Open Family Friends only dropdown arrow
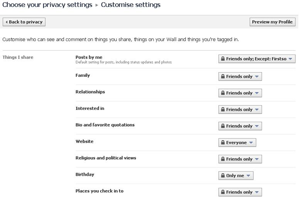The image size is (299, 199). click(x=256, y=76)
